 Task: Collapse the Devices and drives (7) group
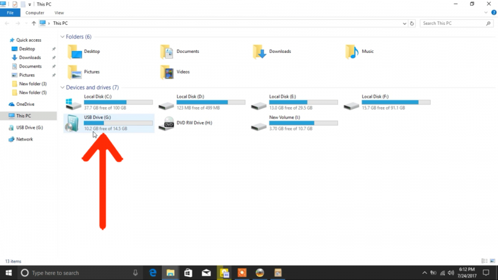(x=63, y=87)
